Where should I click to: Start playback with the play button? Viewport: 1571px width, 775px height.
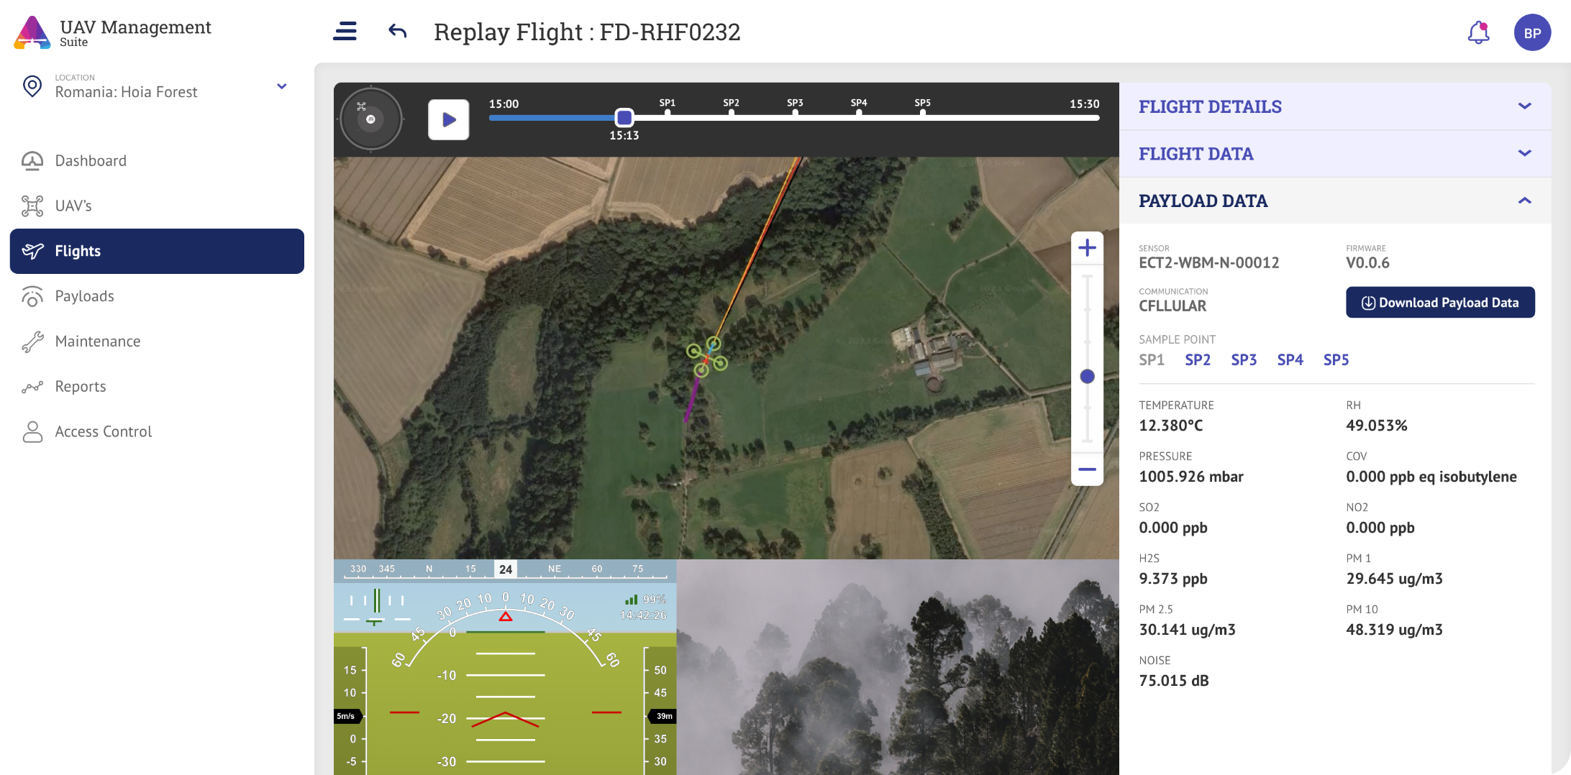click(x=448, y=119)
